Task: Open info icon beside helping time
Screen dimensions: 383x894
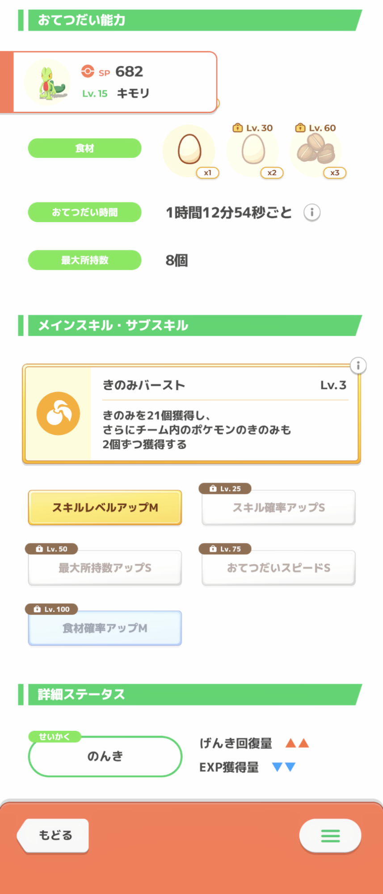Action: tap(312, 212)
